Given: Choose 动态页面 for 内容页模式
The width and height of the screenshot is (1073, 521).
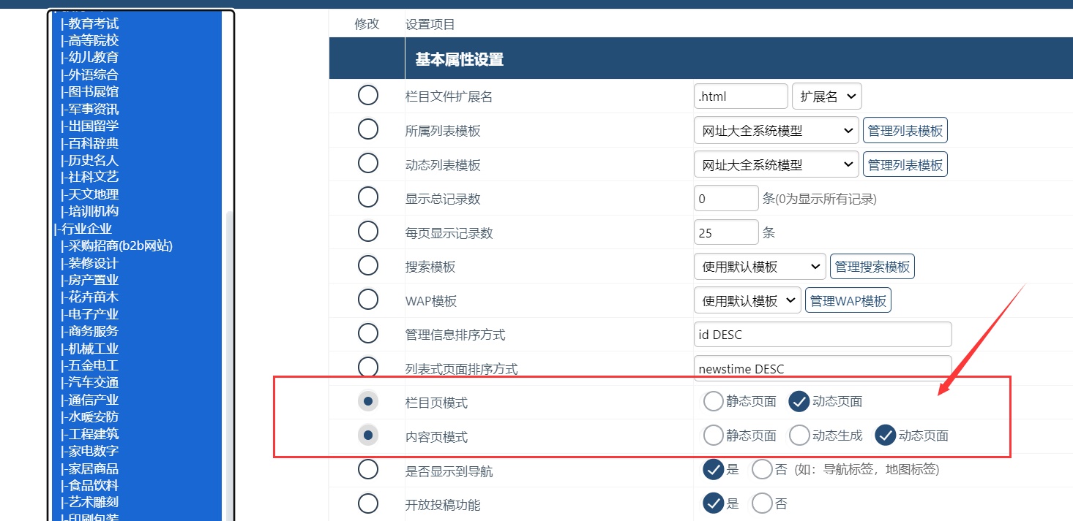Looking at the screenshot, I should [x=886, y=436].
